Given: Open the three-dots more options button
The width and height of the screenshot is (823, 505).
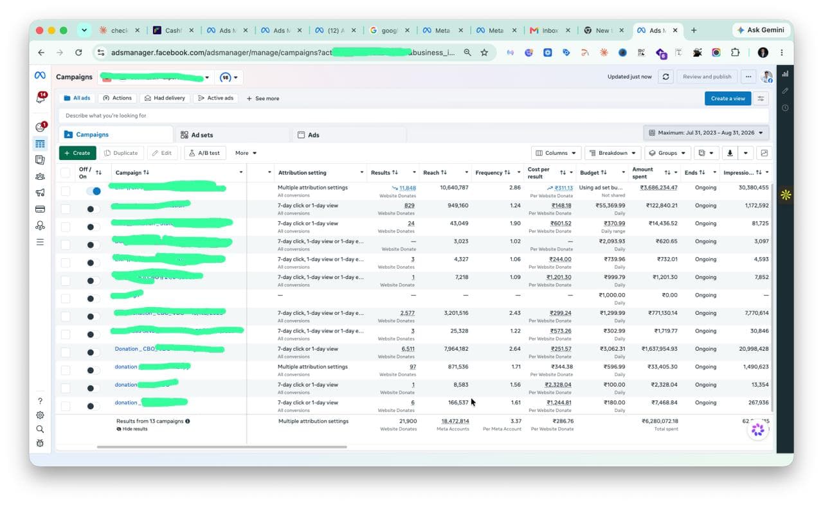Looking at the screenshot, I should tap(748, 76).
